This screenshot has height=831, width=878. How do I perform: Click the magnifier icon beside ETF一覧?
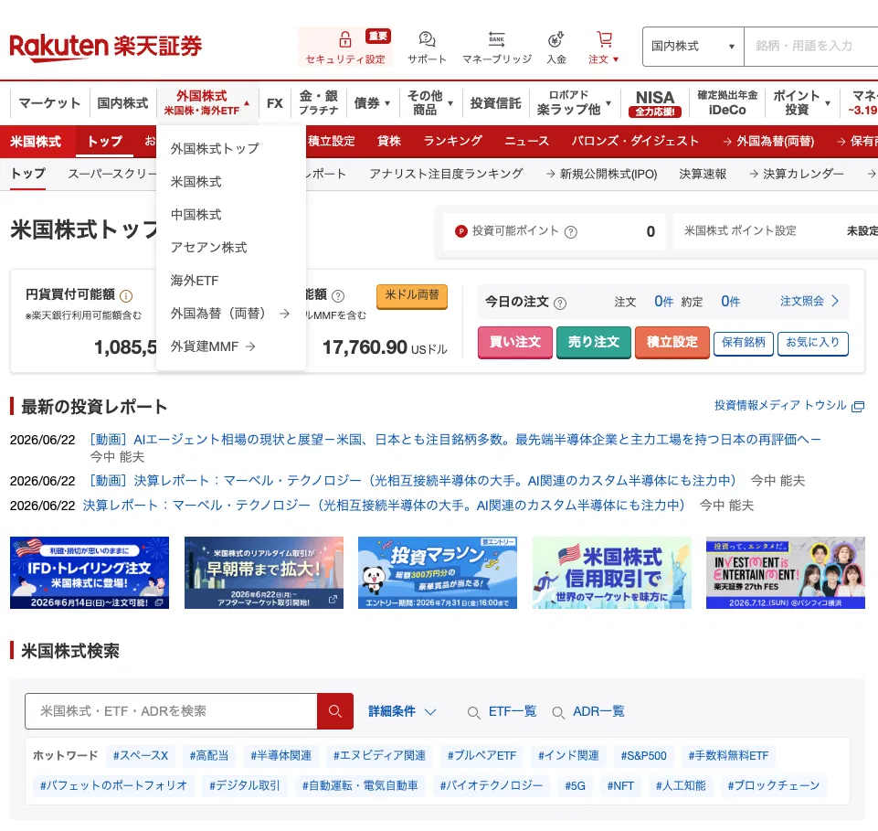pos(473,713)
